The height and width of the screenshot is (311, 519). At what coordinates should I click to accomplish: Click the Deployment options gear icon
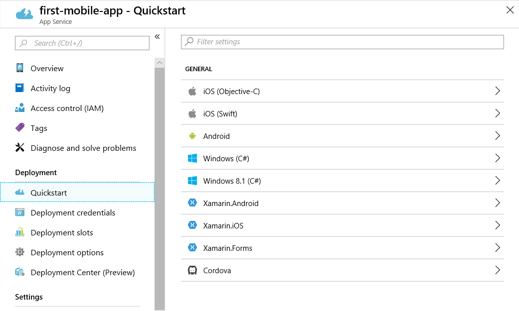(x=20, y=252)
